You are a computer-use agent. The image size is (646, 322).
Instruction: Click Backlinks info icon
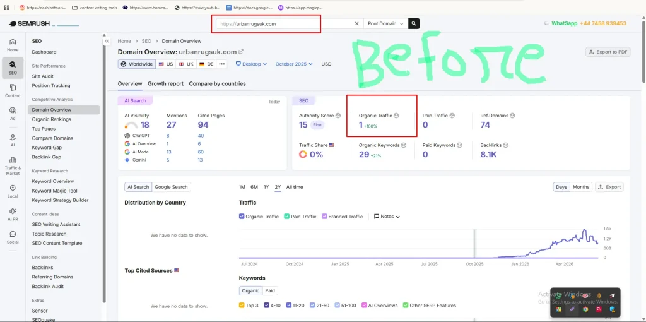tap(505, 145)
